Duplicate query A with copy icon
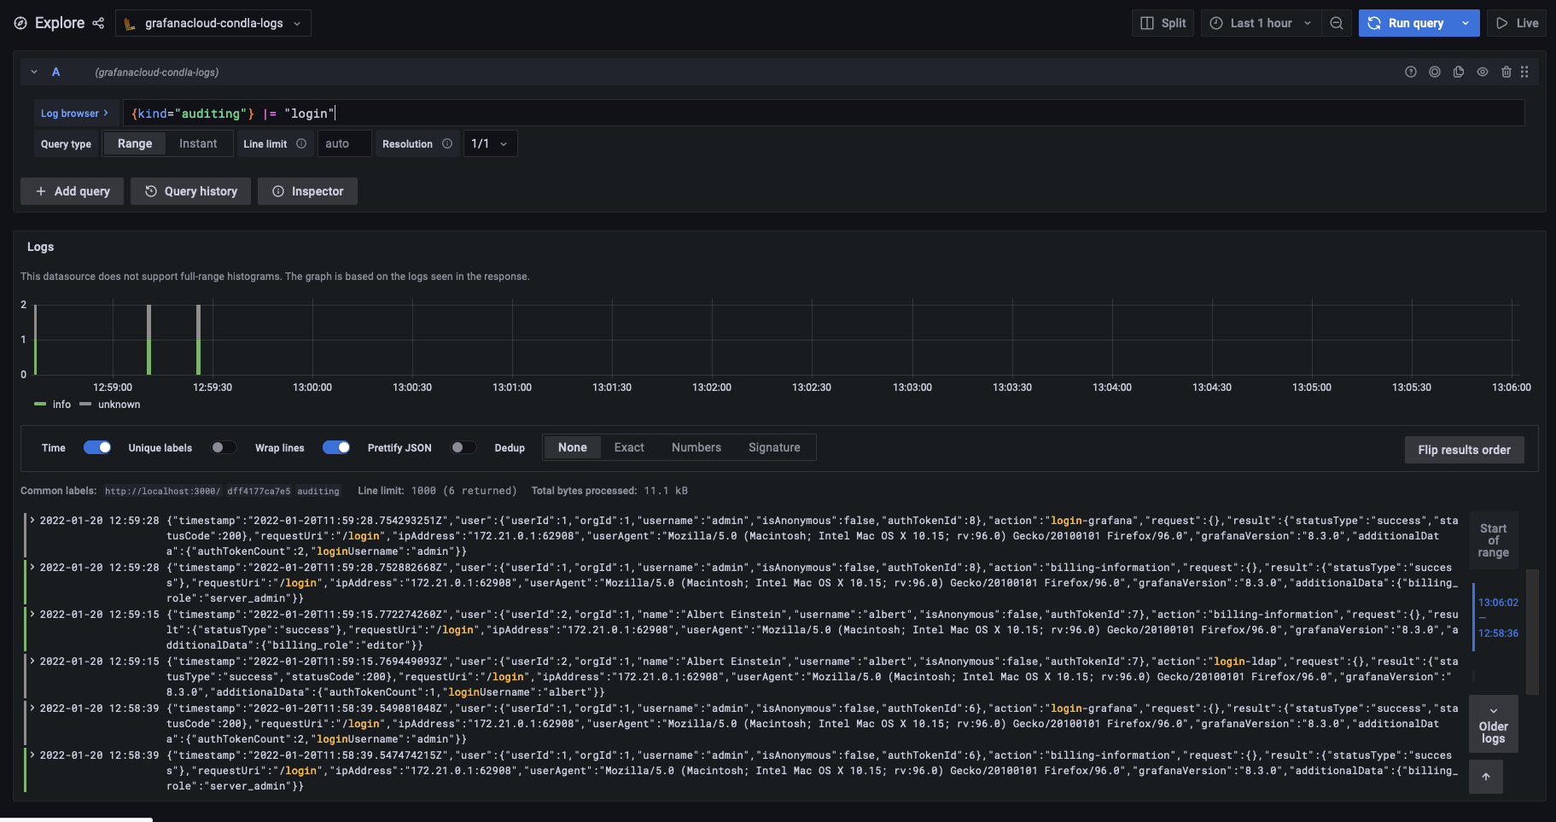 [1459, 73]
